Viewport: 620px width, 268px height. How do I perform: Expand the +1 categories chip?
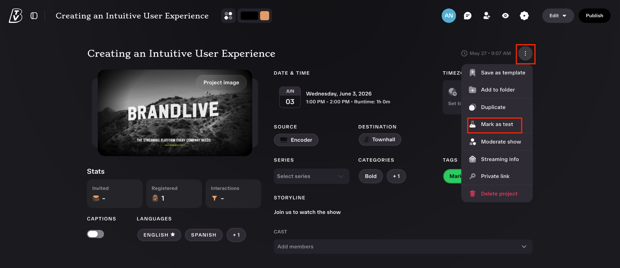tap(396, 176)
